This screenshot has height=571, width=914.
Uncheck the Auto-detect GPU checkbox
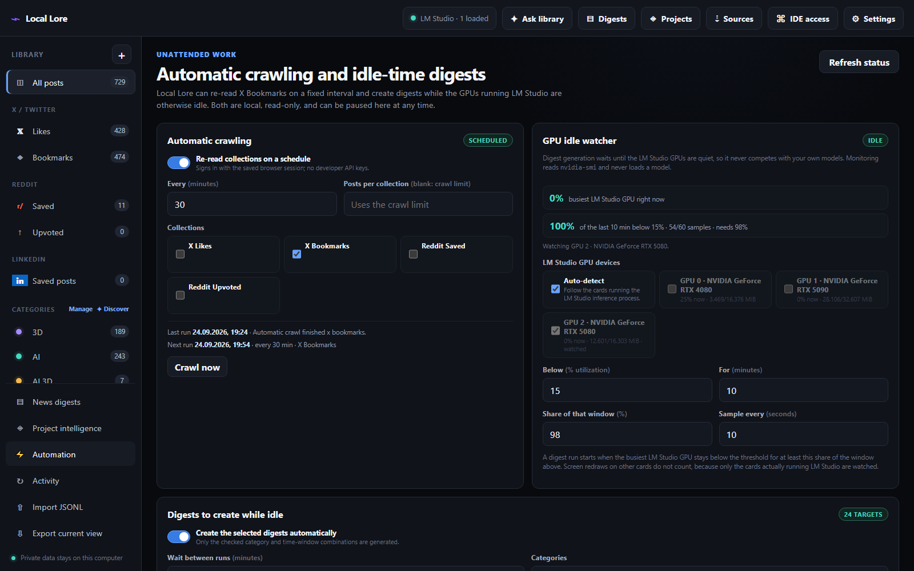(x=555, y=289)
